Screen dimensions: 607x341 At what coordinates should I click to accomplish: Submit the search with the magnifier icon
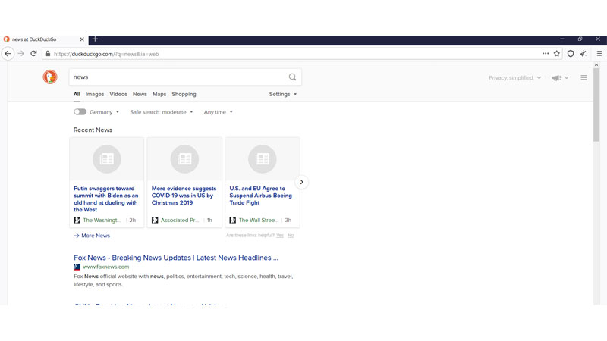tap(292, 77)
